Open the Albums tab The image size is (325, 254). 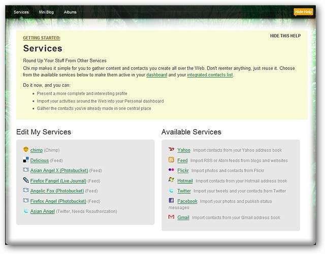[x=70, y=12]
